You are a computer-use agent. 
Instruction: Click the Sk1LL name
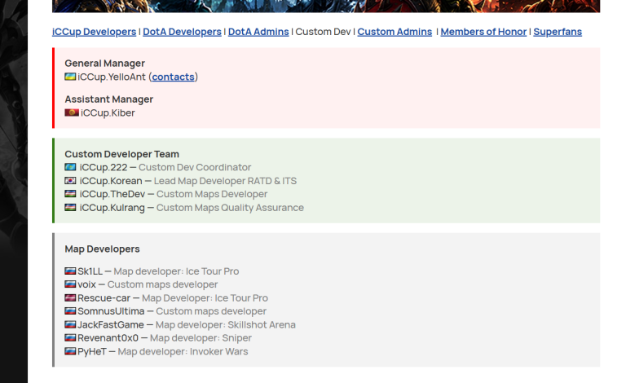click(90, 271)
